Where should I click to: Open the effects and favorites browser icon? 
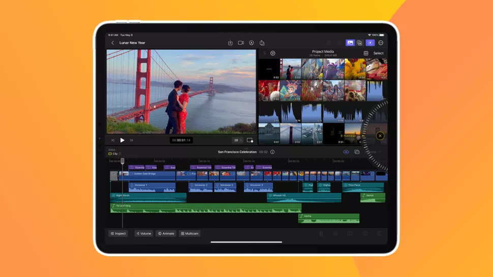[x=360, y=43]
